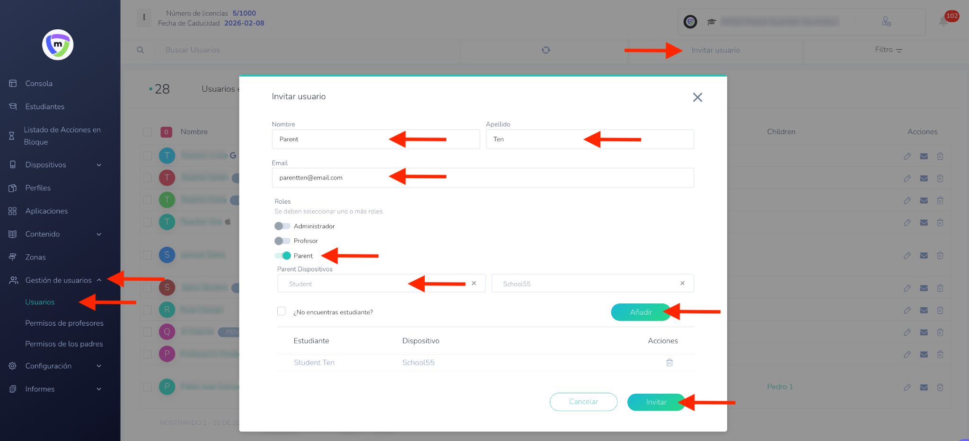The height and width of the screenshot is (441, 969).
Task: Enable the Profesor role toggle
Action: pyautogui.click(x=282, y=241)
